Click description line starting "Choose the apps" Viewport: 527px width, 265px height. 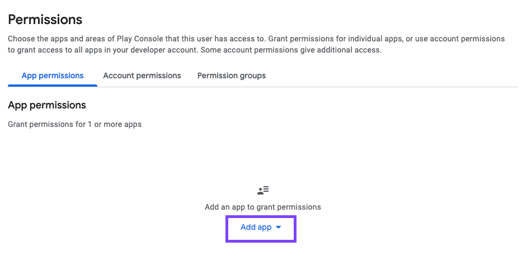(x=256, y=39)
